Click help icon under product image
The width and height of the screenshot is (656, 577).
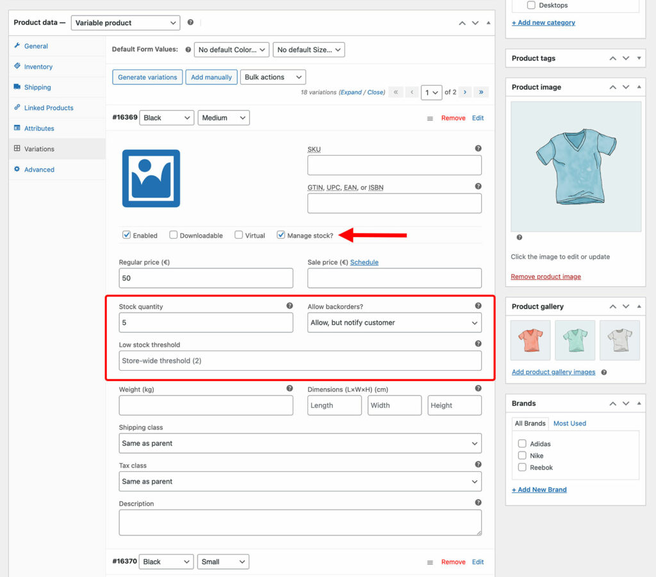[519, 238]
